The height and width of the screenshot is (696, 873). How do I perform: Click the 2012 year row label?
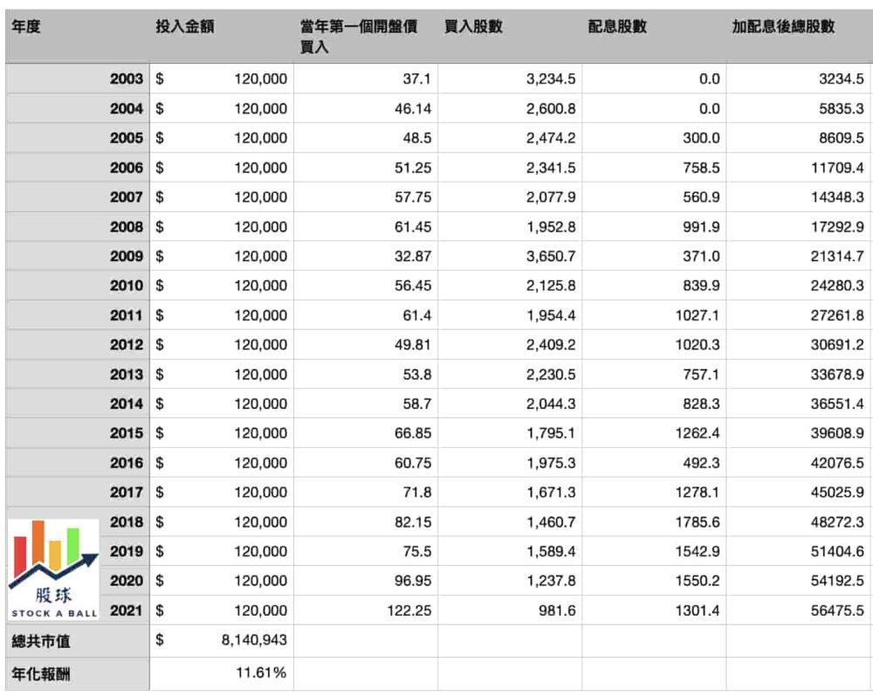tap(128, 344)
